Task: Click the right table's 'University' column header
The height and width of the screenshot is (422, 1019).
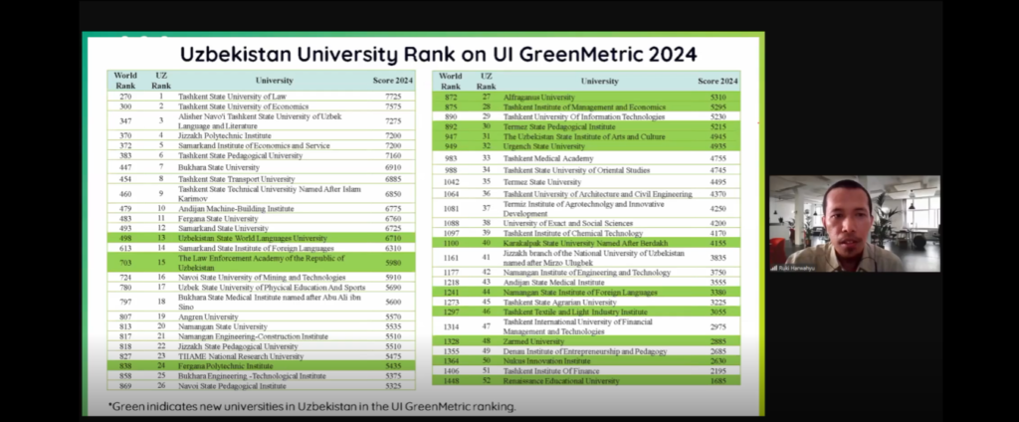Action: pos(599,80)
